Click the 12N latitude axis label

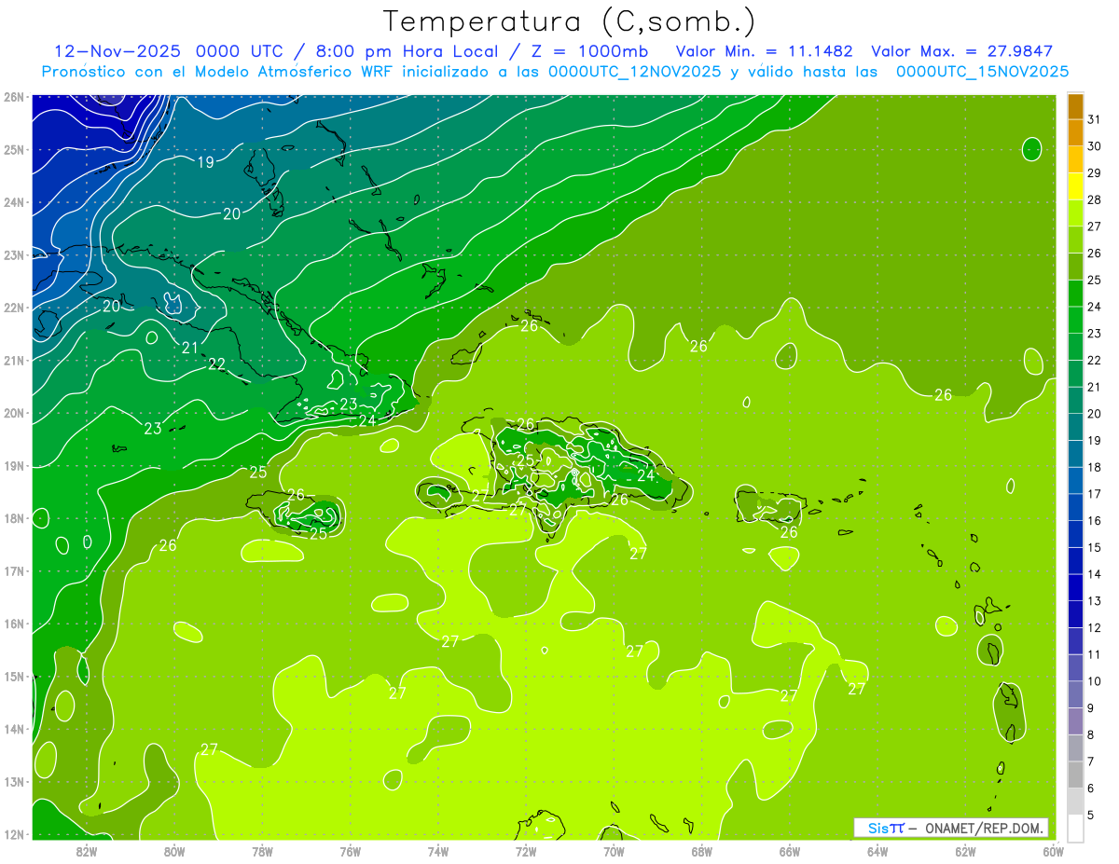click(13, 834)
